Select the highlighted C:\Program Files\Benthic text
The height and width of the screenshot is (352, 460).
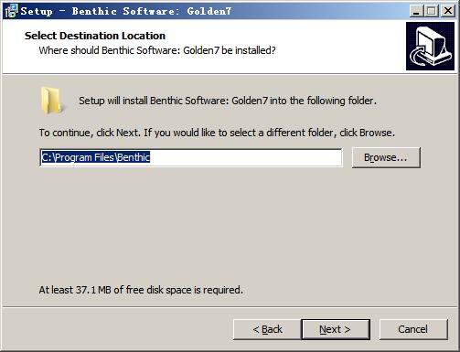click(96, 157)
